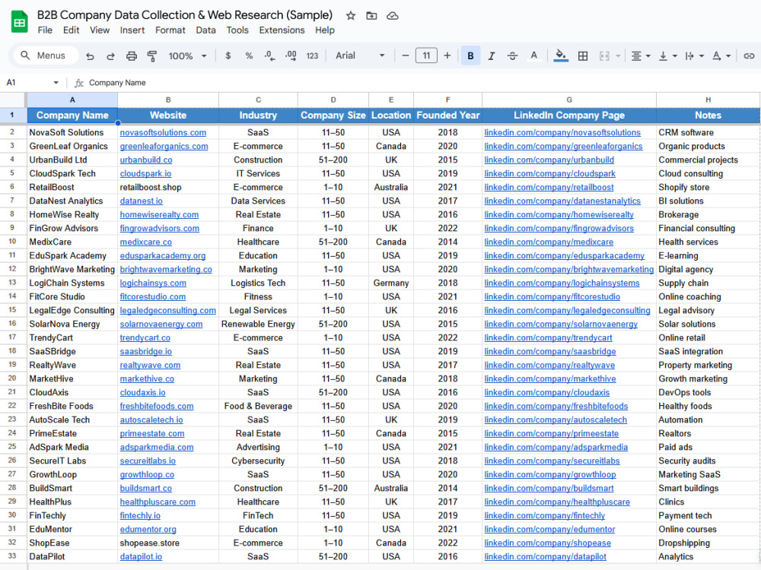The image size is (761, 570).
Task: Open more number formats (123)
Action: pos(312,55)
